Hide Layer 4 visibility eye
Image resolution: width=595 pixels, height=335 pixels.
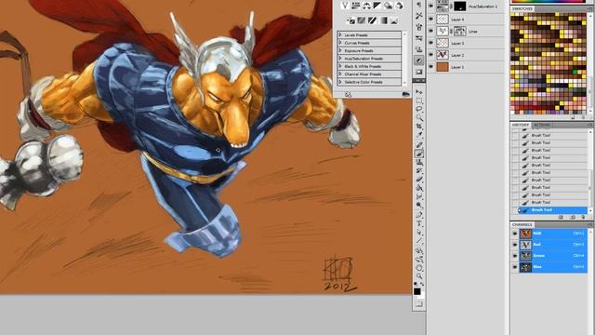coord(430,19)
